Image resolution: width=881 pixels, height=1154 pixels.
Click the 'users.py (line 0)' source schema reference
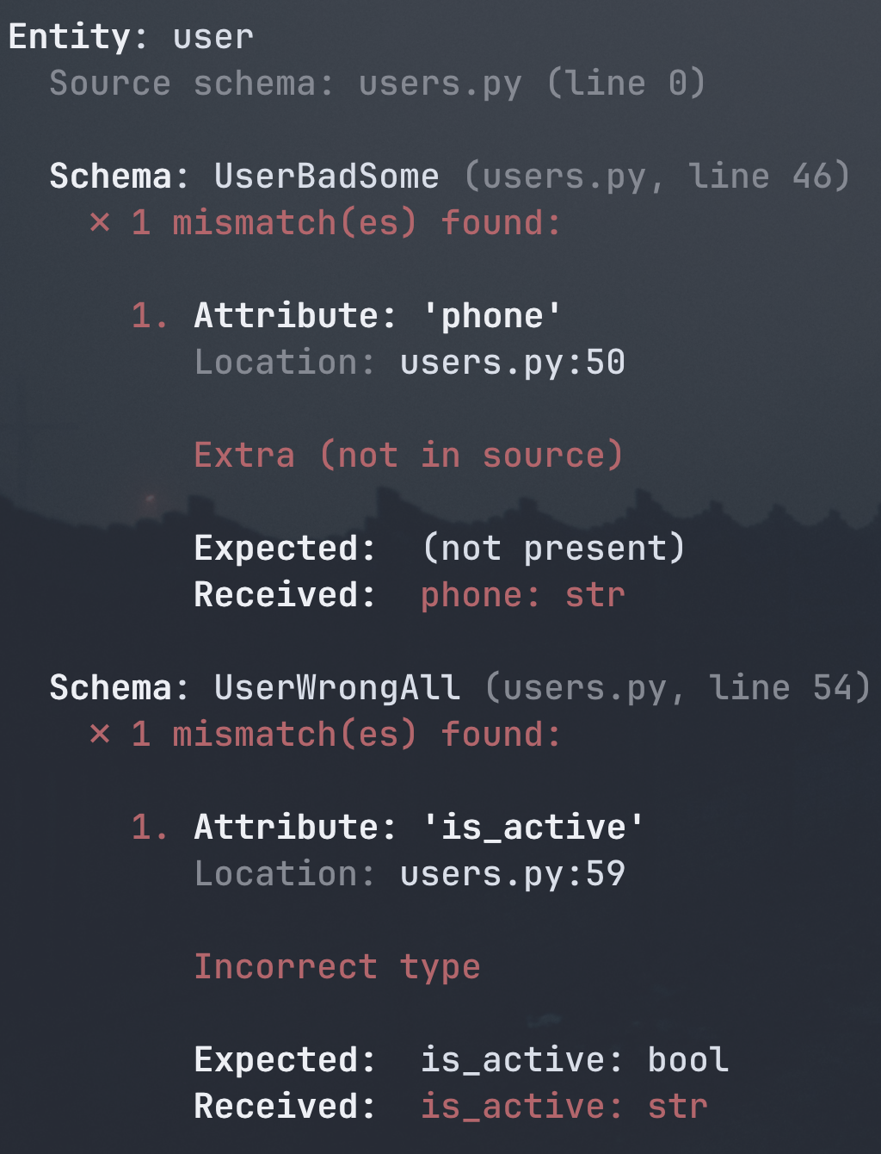(532, 84)
